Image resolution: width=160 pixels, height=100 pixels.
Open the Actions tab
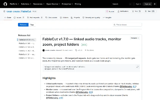(64, 17)
